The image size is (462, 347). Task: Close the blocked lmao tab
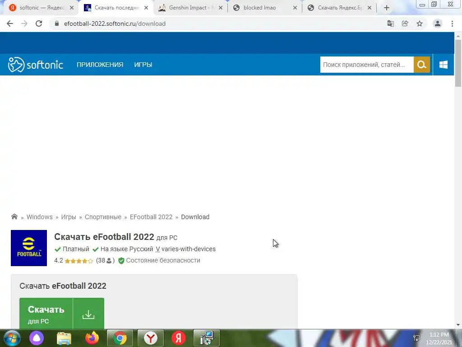tap(295, 8)
